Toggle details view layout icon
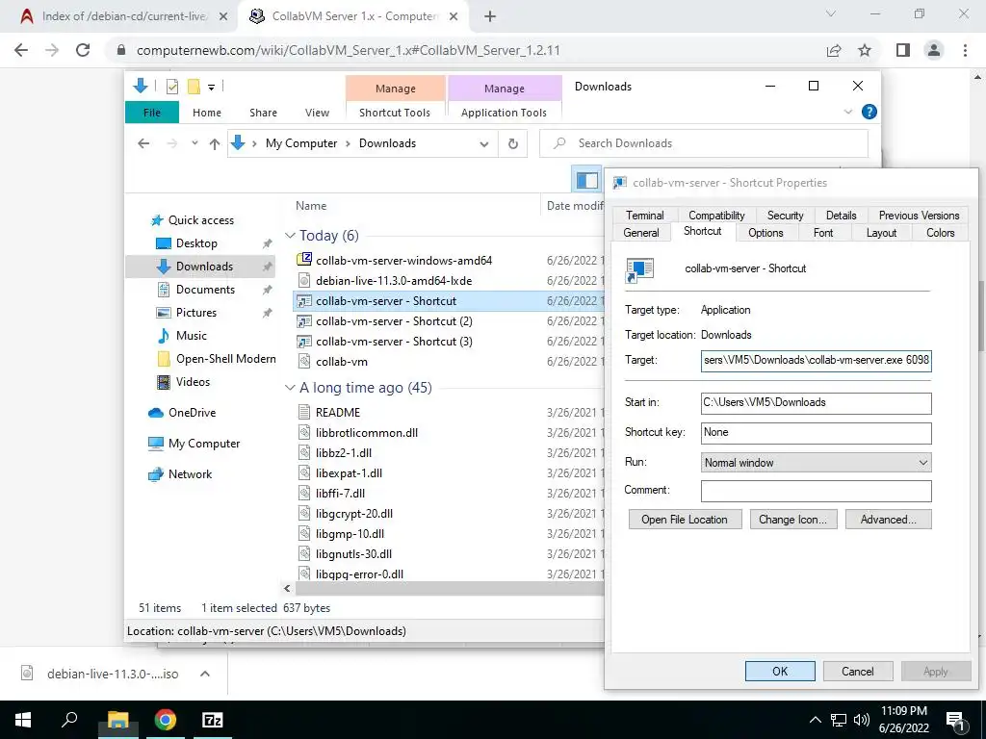The image size is (986, 739). click(586, 180)
